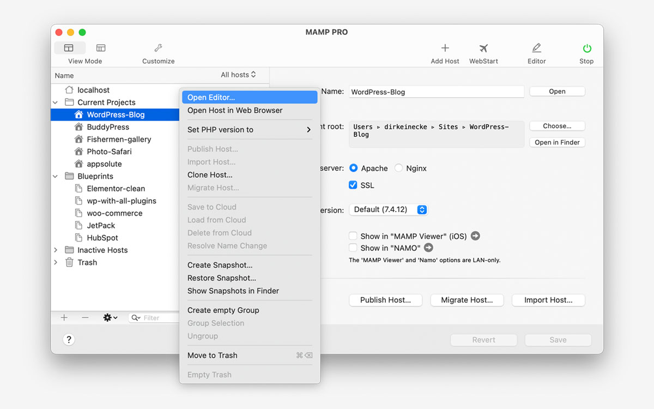Open Customize via the wrench icon
The image size is (654, 409).
click(x=158, y=48)
